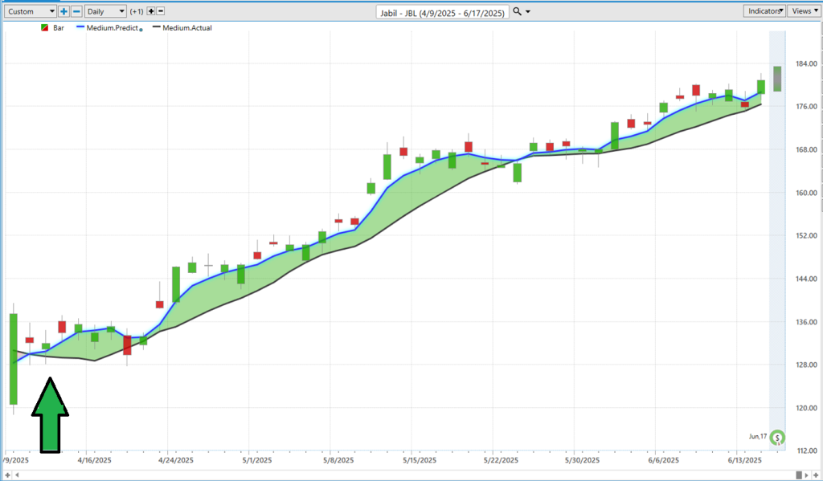
Task: Click the black plus forecast increment button
Action: coord(151,11)
